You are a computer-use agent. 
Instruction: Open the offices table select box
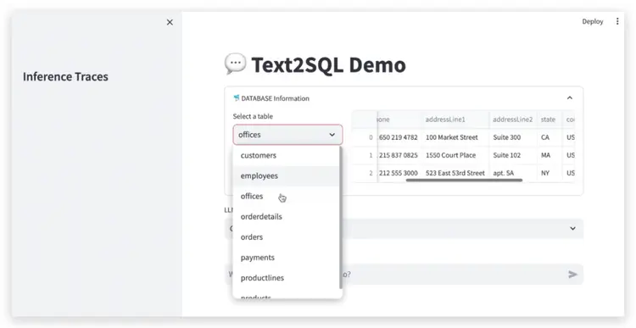[287, 135]
